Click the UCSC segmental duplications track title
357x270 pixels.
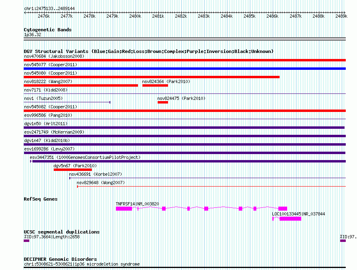[62, 232]
